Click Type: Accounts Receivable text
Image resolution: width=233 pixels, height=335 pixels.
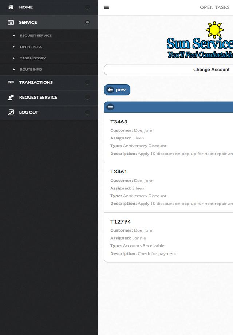coord(137,246)
